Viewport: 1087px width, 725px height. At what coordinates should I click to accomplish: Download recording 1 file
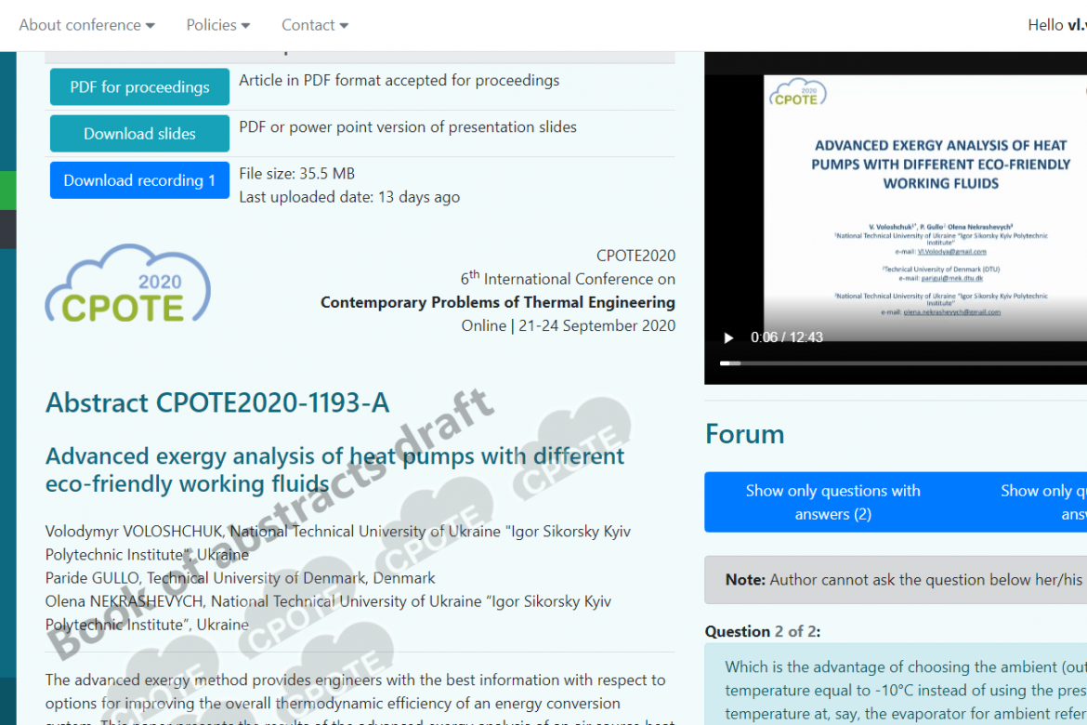(139, 180)
